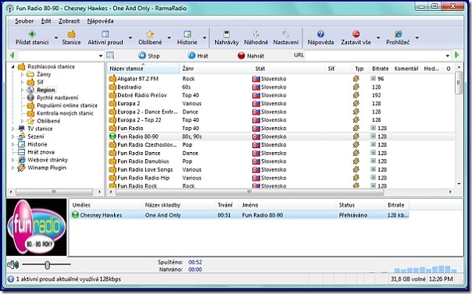472x294 pixels.
Task: Click the Slovak flag for Bestradio
Action: pos(256,87)
